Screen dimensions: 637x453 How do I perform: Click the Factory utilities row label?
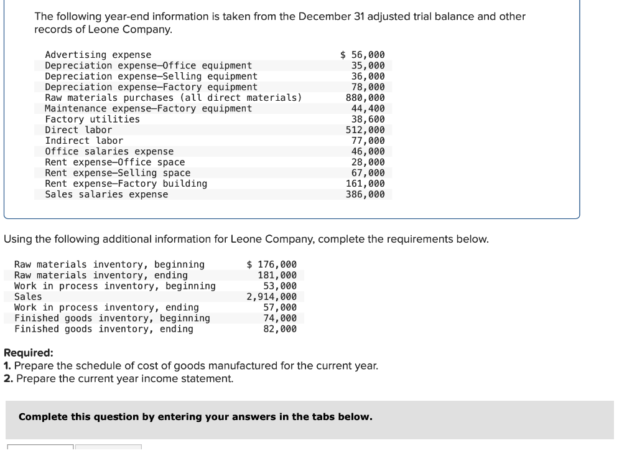92,119
